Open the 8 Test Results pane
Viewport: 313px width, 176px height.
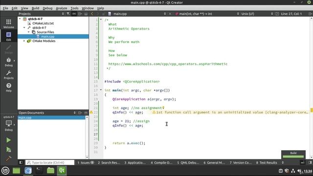click(x=267, y=162)
